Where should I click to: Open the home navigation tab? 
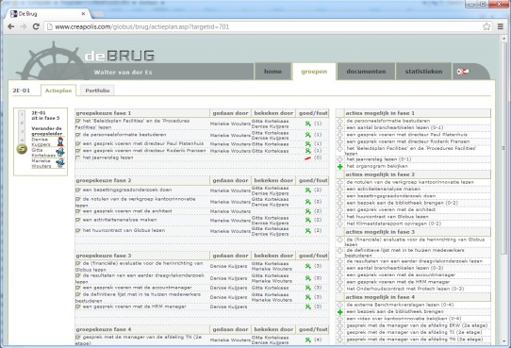272,72
